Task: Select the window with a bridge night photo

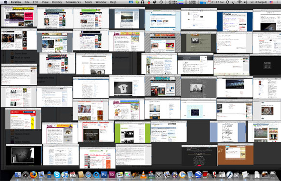Action: pyautogui.click(x=235, y=87)
